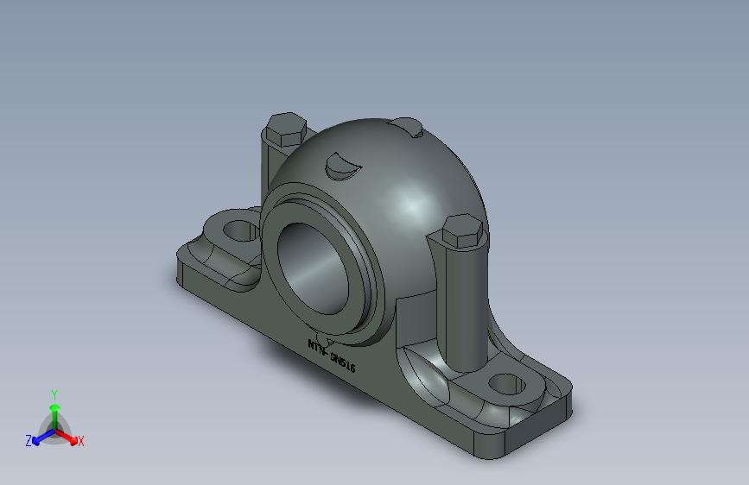This screenshot has width=749, height=485.
Task: Pick the right mounting hole on the base
Action: tap(507, 384)
